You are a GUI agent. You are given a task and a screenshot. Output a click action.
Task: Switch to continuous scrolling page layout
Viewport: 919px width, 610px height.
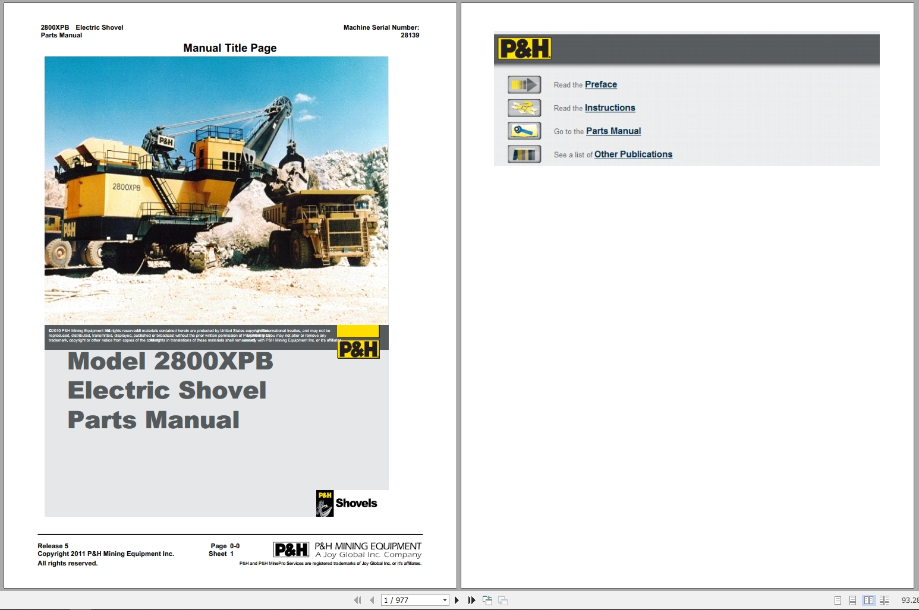click(x=852, y=600)
